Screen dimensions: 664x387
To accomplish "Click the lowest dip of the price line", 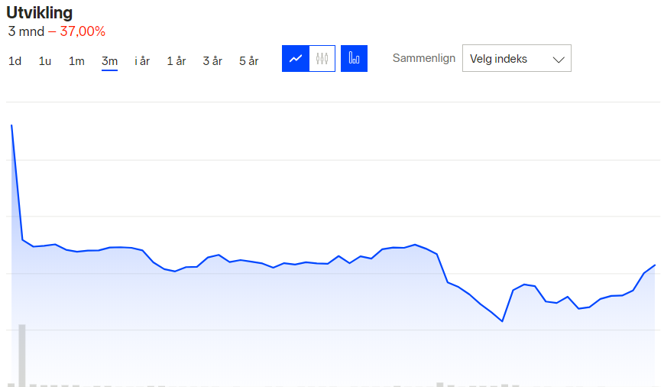I will [x=502, y=321].
